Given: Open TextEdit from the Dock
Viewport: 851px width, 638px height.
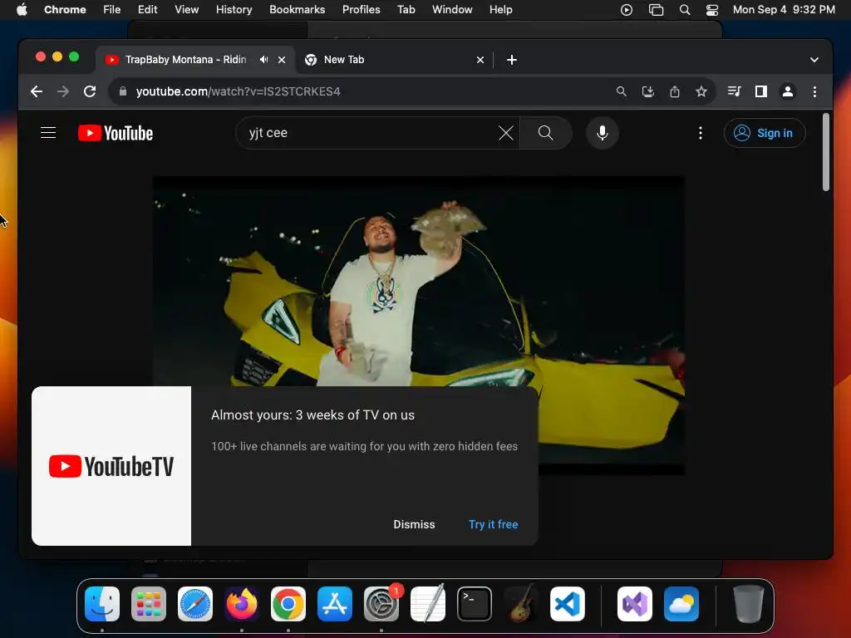Looking at the screenshot, I should (x=428, y=603).
